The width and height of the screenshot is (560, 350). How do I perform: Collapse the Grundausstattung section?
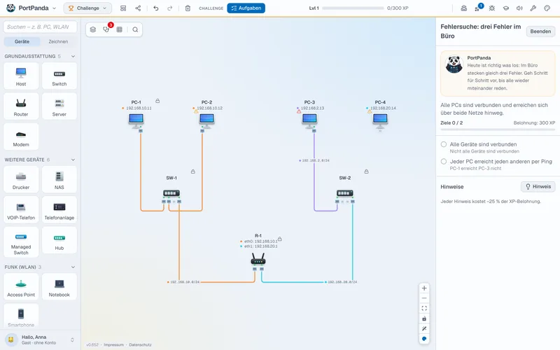[73, 56]
